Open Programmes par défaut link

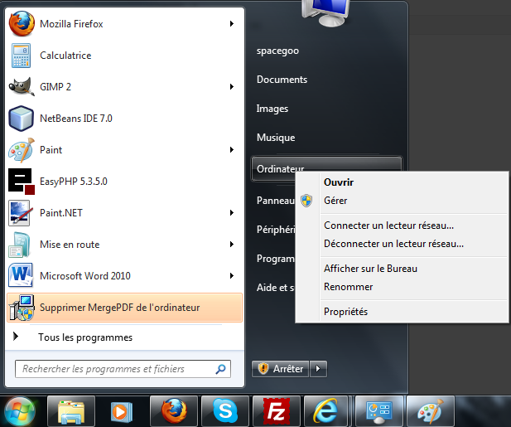point(276,259)
